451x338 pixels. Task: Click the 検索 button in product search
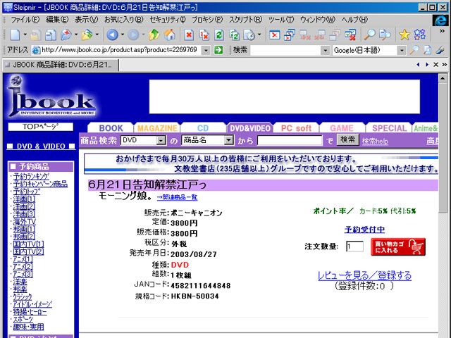pos(347,140)
